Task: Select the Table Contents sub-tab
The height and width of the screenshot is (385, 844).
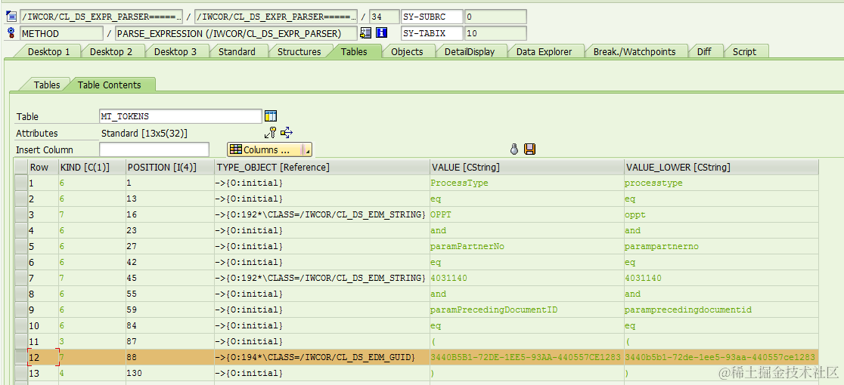Action: 109,85
